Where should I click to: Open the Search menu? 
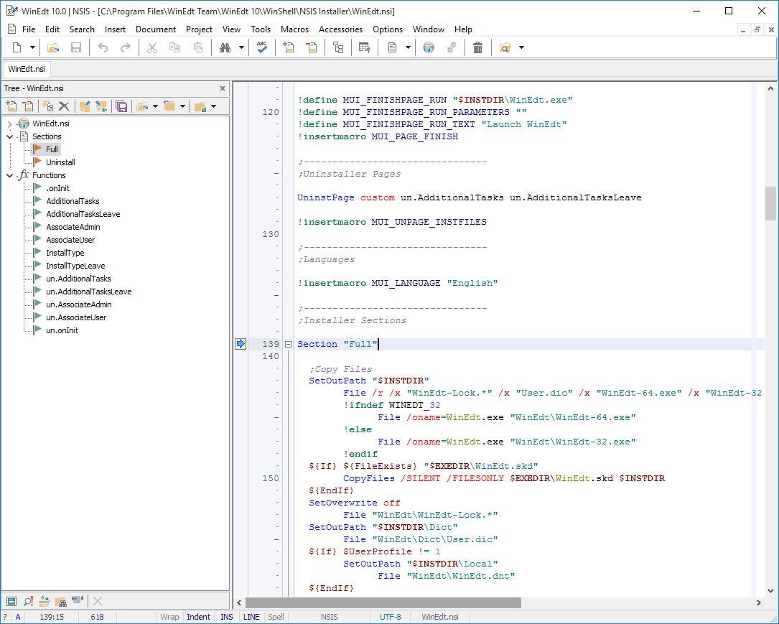(82, 29)
